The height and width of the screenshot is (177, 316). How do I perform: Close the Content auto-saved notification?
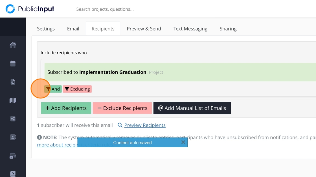pyautogui.click(x=183, y=142)
